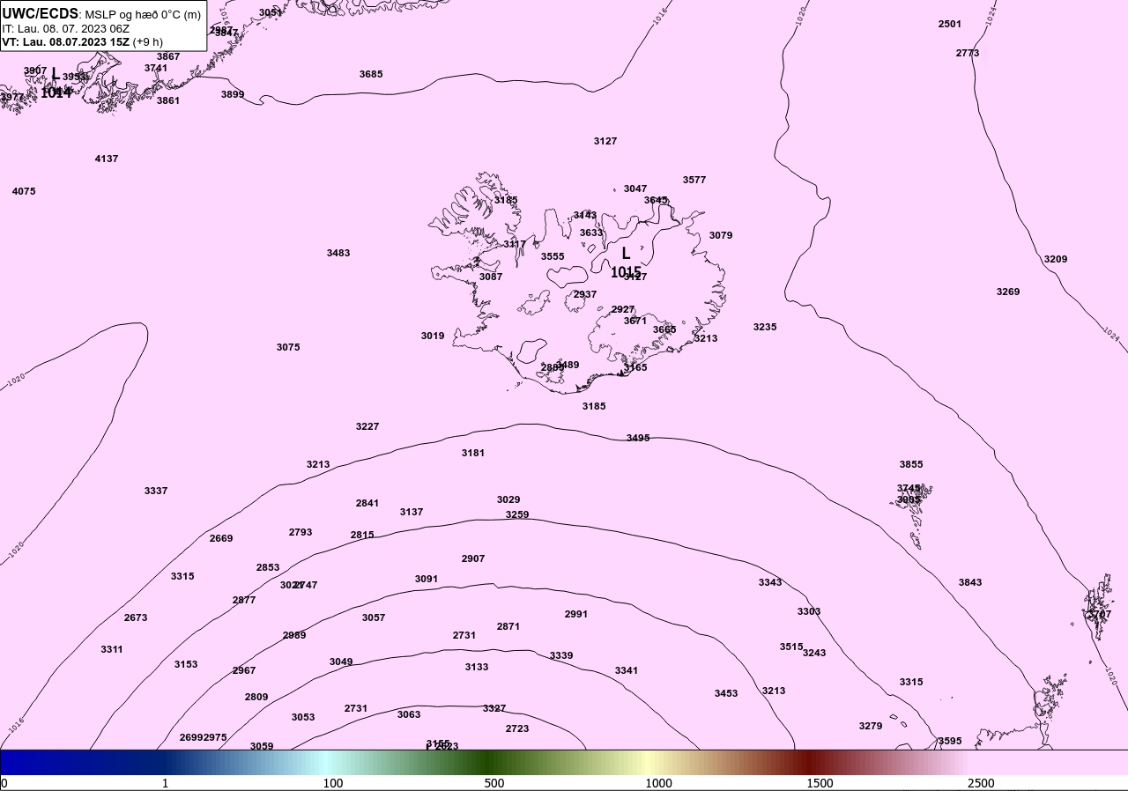Click the 2773 height value
The height and width of the screenshot is (791, 1128).
[968, 53]
